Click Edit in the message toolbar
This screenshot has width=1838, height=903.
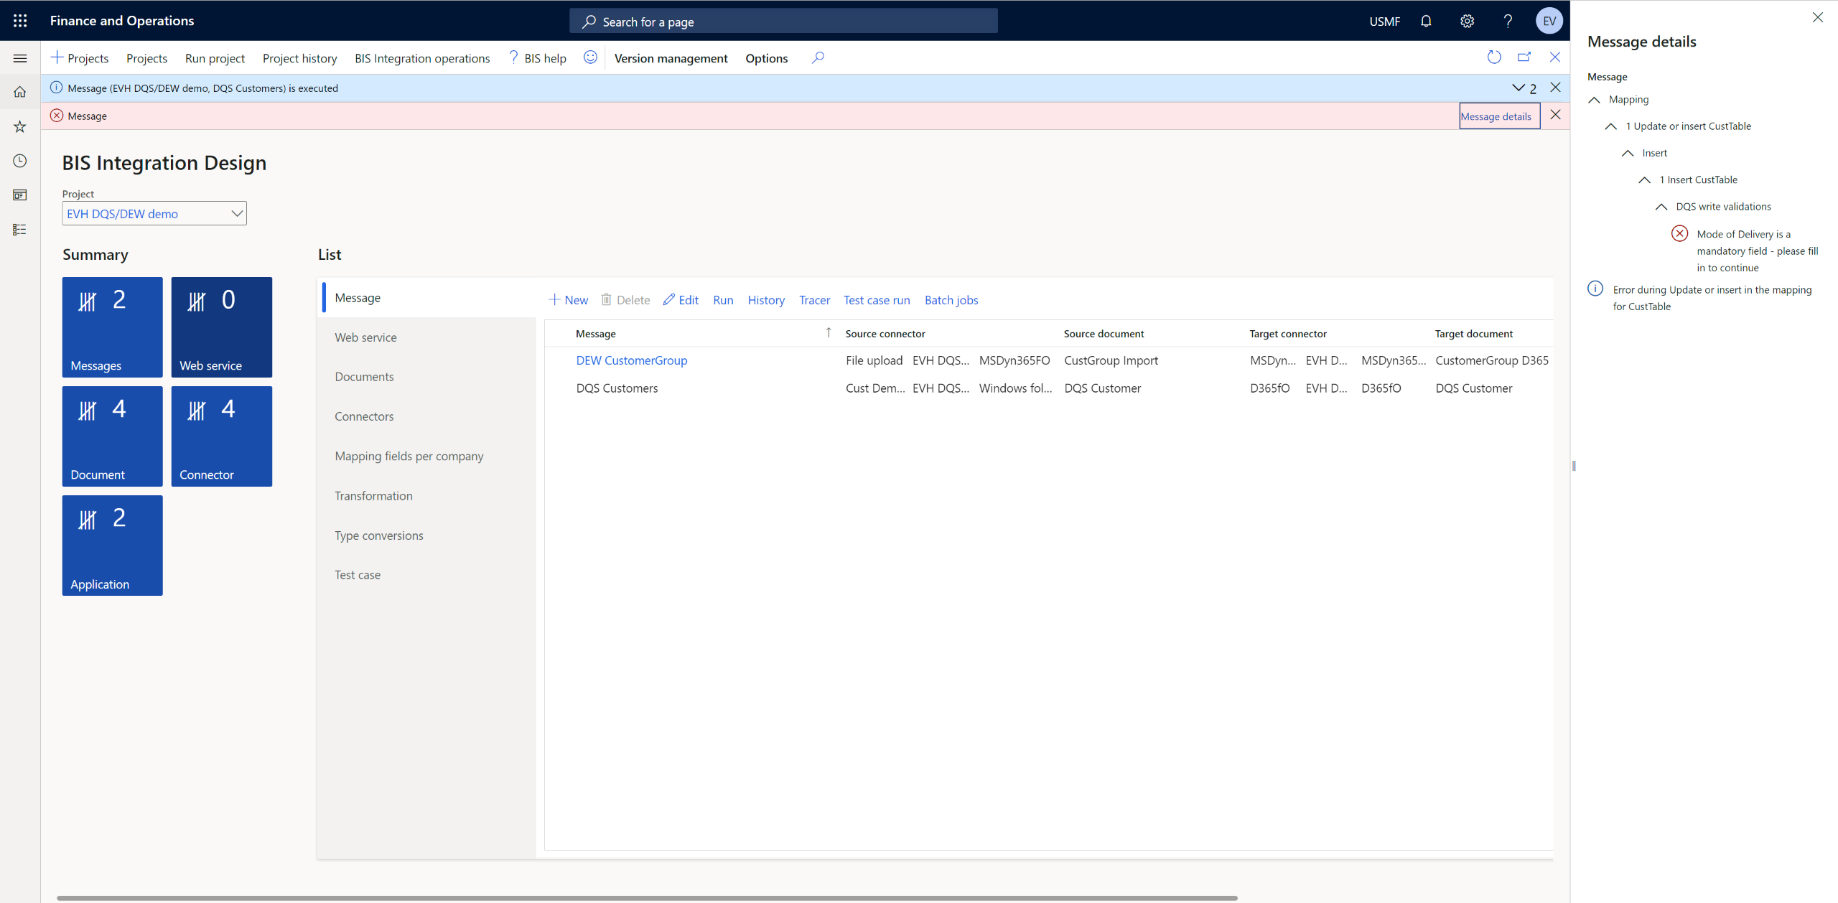pos(681,300)
